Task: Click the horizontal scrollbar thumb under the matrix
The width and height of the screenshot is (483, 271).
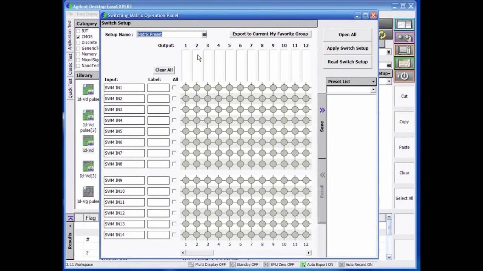Action: (x=200, y=253)
